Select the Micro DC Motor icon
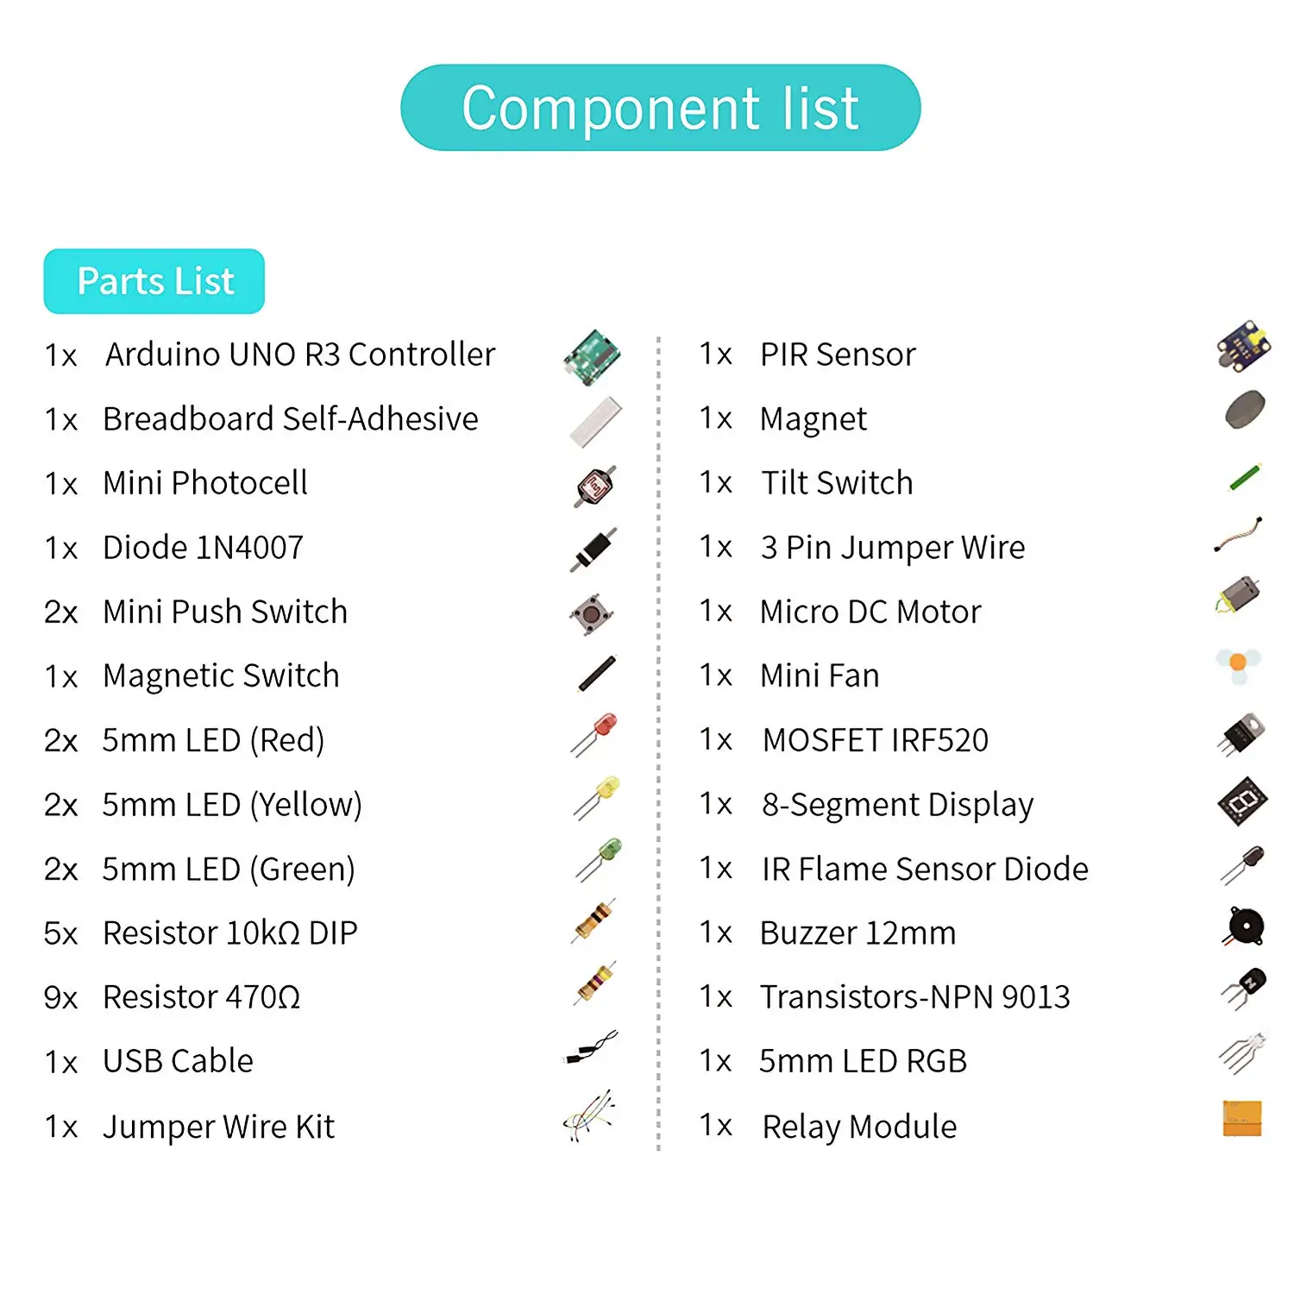 [x=1238, y=595]
